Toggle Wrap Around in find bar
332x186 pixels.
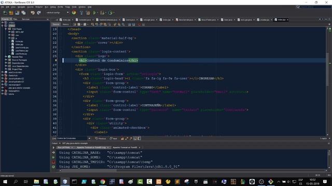pyautogui.click(x=139, y=138)
